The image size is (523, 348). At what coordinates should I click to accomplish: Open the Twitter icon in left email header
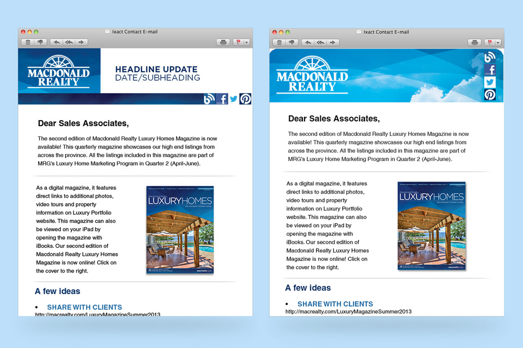point(234,99)
